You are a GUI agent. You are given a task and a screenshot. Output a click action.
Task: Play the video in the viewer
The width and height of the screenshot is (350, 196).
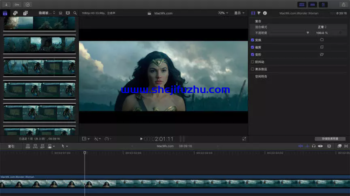pyautogui.click(x=141, y=139)
